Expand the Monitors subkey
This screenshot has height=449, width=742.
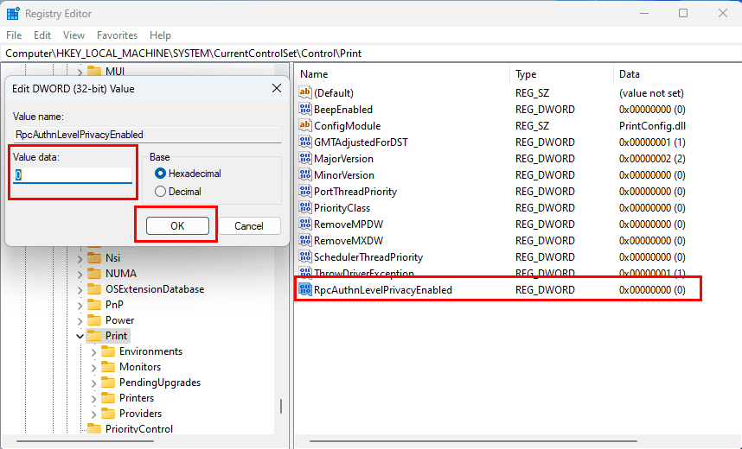point(93,368)
